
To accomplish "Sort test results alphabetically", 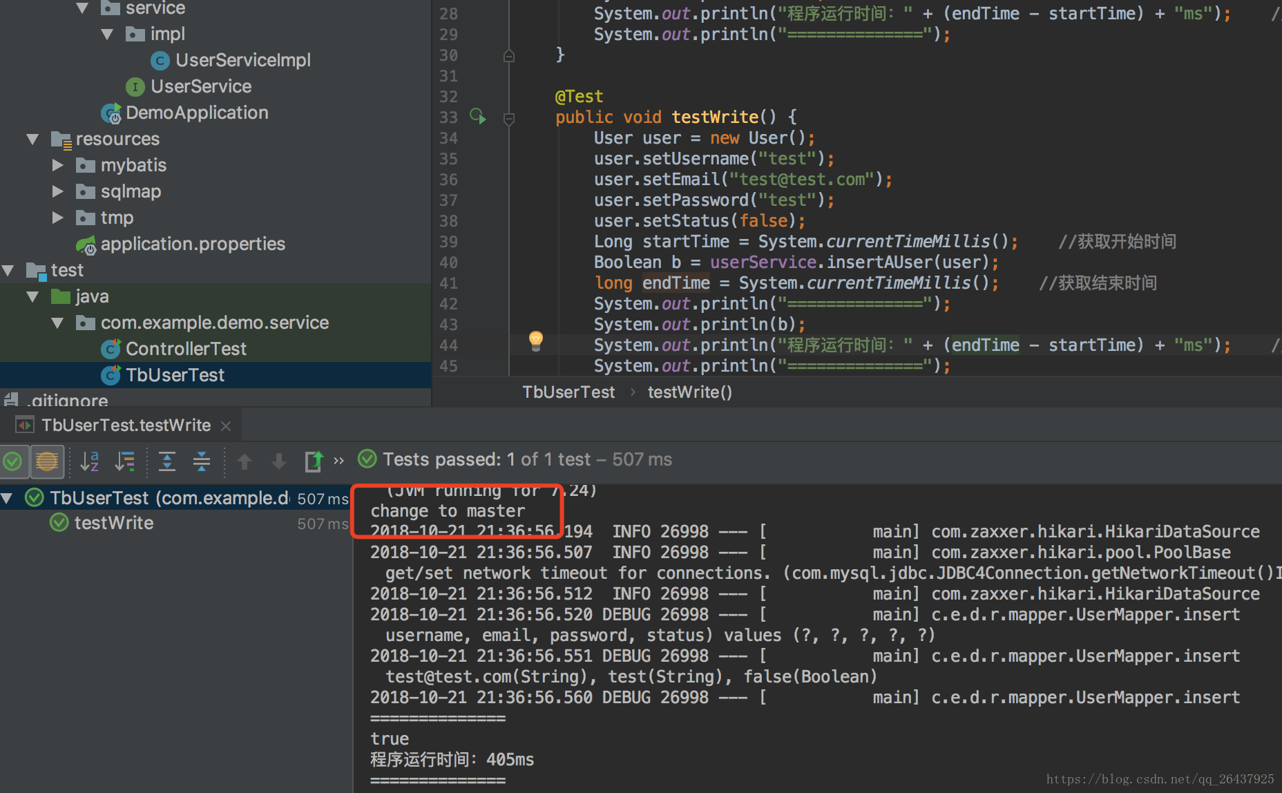I will (90, 461).
